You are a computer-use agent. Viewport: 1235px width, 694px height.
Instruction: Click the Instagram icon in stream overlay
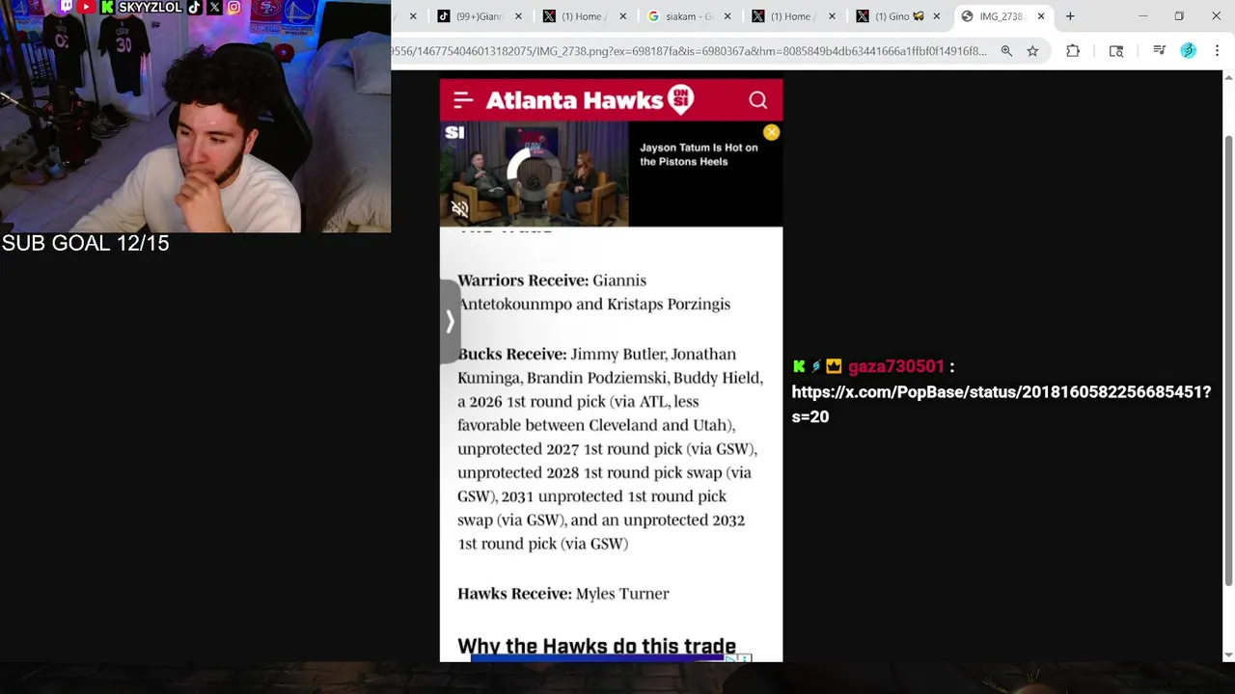tap(234, 7)
